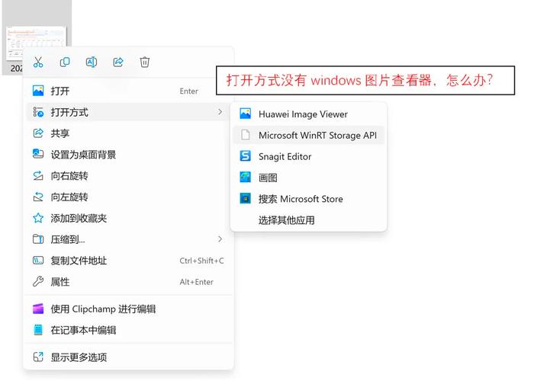Expand the 打开方式 submenu arrow
Viewport: 534px width, 381px height.
point(220,111)
